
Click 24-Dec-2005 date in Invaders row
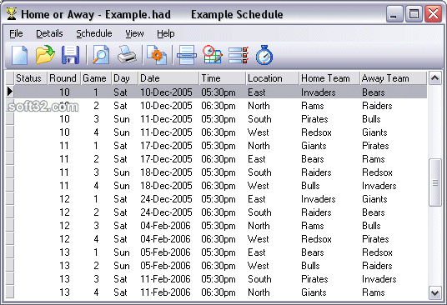166,199
